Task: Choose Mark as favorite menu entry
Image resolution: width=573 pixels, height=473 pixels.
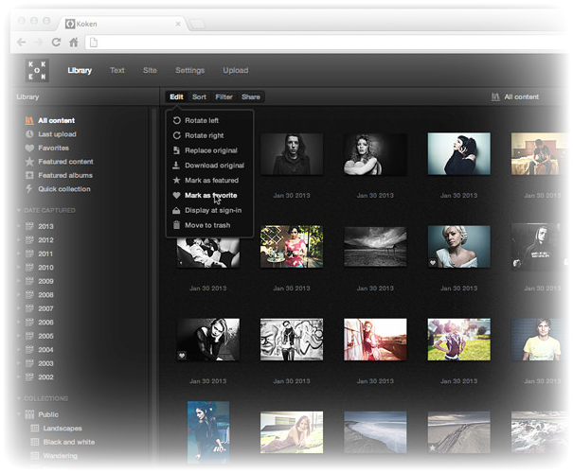Action: 209,195
